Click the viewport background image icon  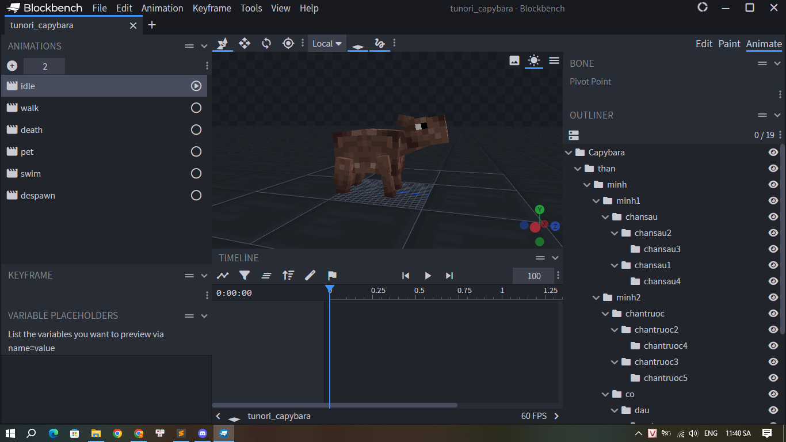coord(514,60)
